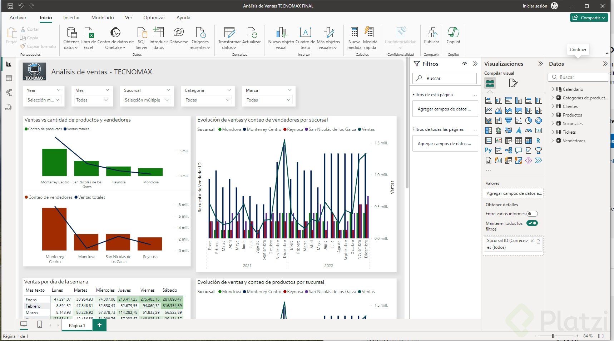Toggle the Filtros pane visibility eye icon
Screen dimensions: 614x341
click(464, 64)
